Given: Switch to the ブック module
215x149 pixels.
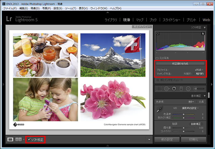Looking at the screenshot, I should (x=153, y=20).
